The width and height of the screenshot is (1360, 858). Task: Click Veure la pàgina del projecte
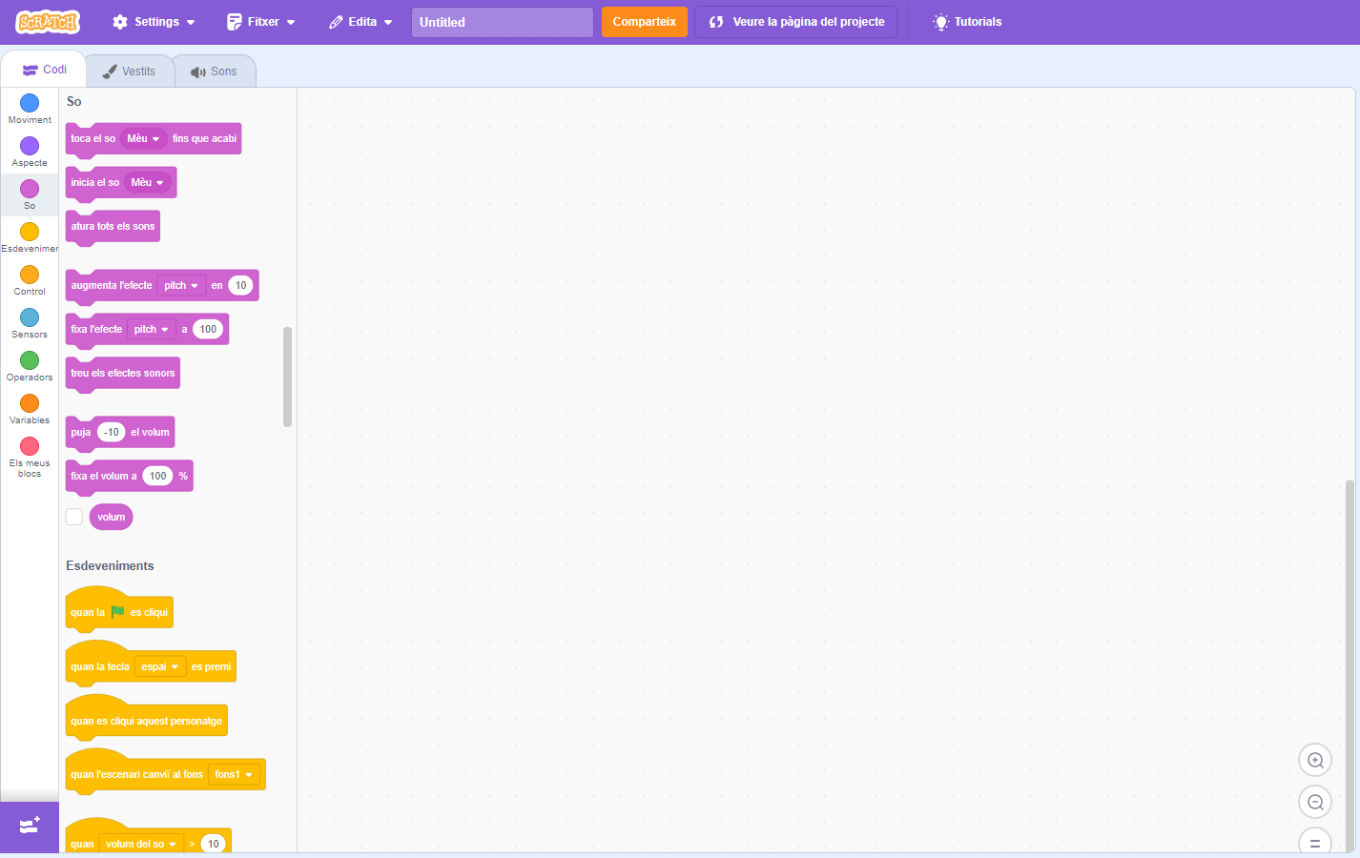pyautogui.click(x=796, y=22)
